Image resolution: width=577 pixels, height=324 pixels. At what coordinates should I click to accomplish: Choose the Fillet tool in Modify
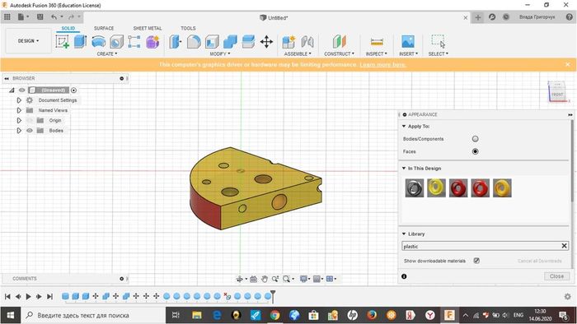[194, 42]
